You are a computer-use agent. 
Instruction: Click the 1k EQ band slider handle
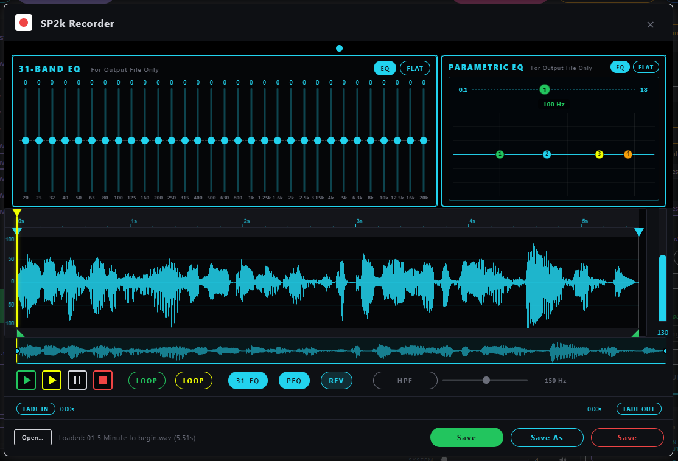click(251, 140)
